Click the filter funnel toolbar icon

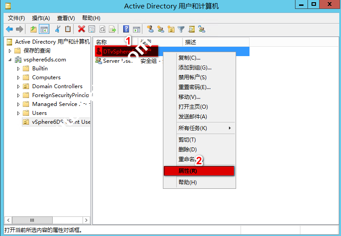tap(181, 29)
